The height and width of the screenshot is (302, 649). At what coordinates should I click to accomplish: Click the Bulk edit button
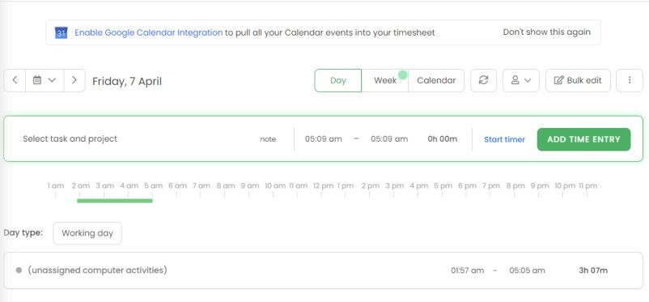pyautogui.click(x=578, y=80)
